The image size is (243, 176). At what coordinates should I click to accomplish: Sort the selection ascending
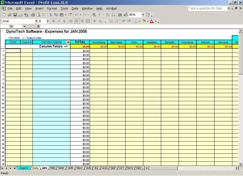(x=108, y=15)
